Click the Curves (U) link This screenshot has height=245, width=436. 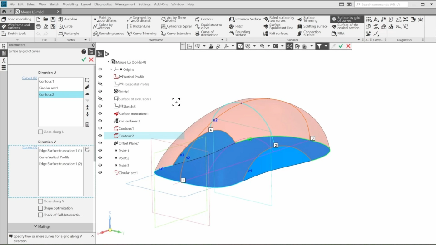(x=30, y=78)
